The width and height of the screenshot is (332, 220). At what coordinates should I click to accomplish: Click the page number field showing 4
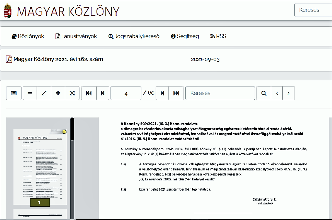click(x=126, y=93)
